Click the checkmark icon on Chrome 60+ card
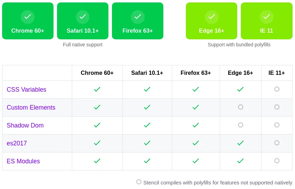 [x=27, y=17]
